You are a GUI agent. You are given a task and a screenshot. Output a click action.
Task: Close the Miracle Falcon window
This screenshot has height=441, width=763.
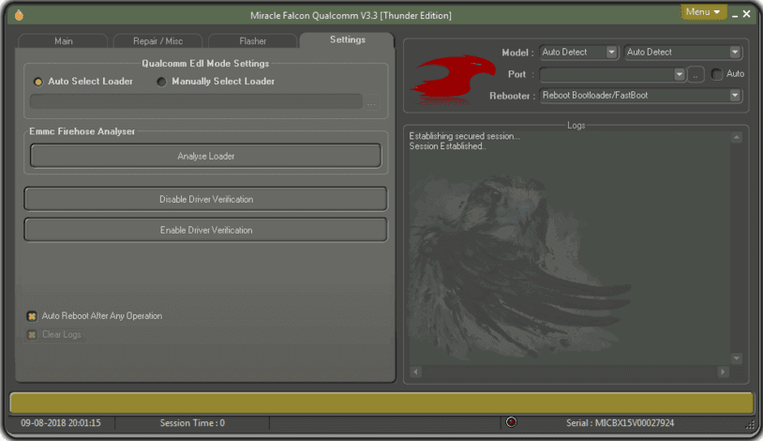[746, 14]
